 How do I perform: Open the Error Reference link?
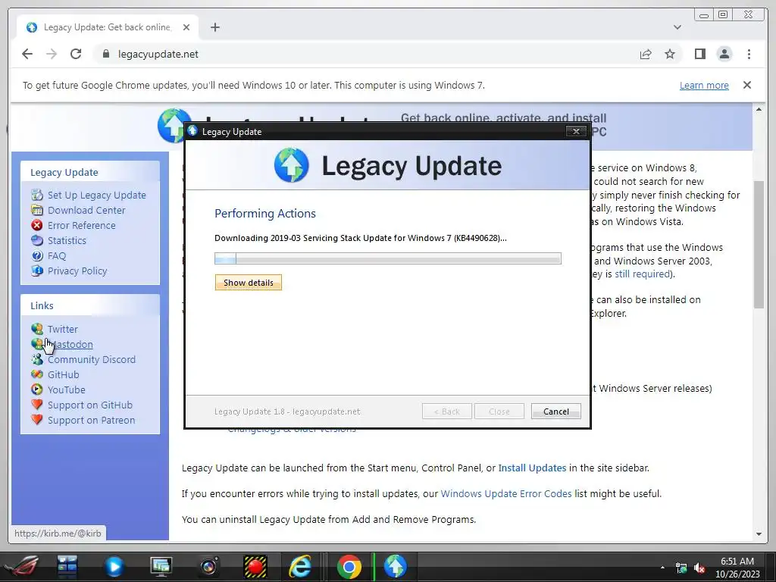(82, 225)
